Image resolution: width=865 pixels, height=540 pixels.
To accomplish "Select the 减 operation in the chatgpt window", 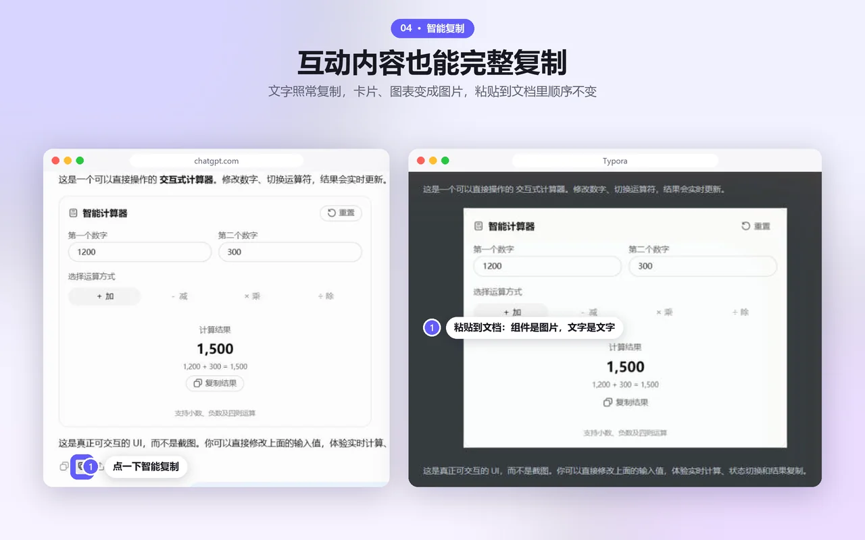I will 179,296.
